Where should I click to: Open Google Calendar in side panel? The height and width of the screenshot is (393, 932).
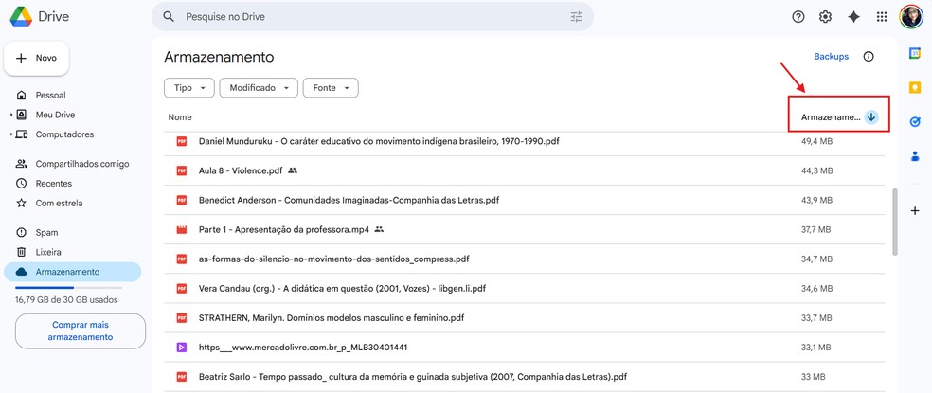click(x=915, y=53)
